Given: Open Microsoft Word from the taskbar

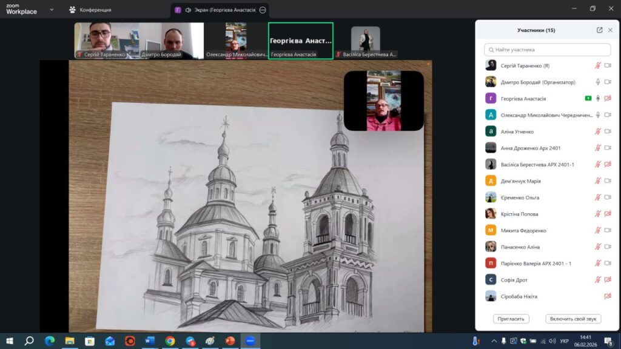Looking at the screenshot, I should pos(149,341).
